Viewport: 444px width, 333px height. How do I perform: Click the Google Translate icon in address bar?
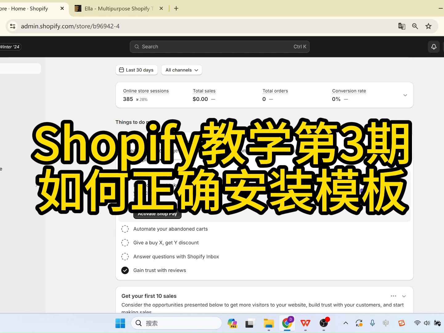(401, 26)
